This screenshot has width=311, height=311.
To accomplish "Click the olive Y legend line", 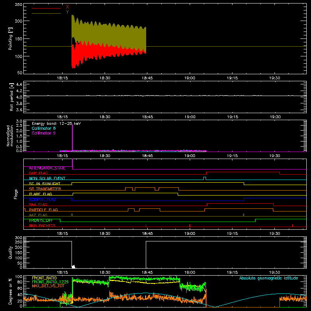I will click(46, 14).
